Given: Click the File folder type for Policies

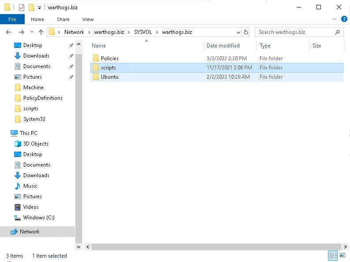Looking at the screenshot, I should (271, 58).
